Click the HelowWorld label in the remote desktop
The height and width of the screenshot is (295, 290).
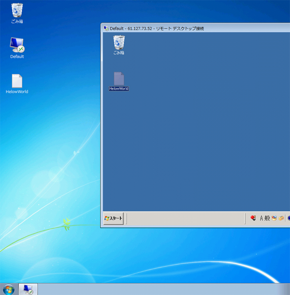[x=119, y=89]
